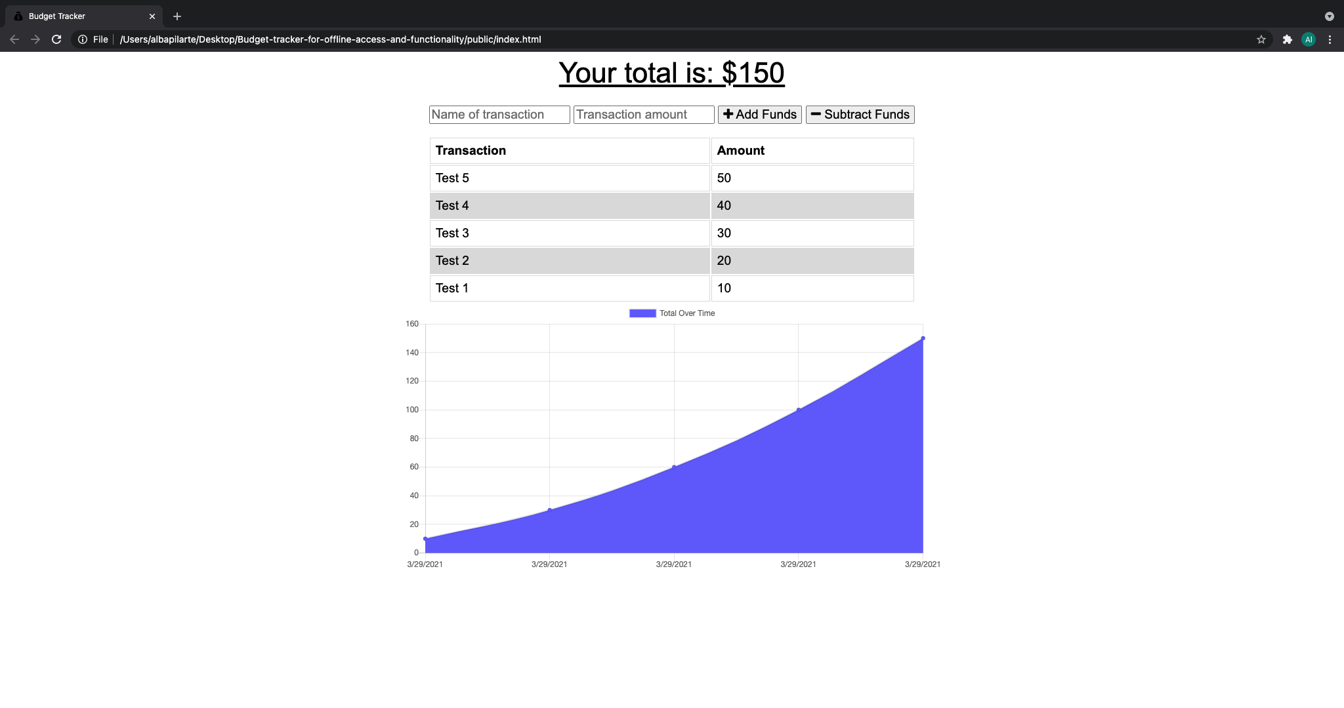Click the address bar URL
The image size is (1344, 708).
(x=330, y=39)
